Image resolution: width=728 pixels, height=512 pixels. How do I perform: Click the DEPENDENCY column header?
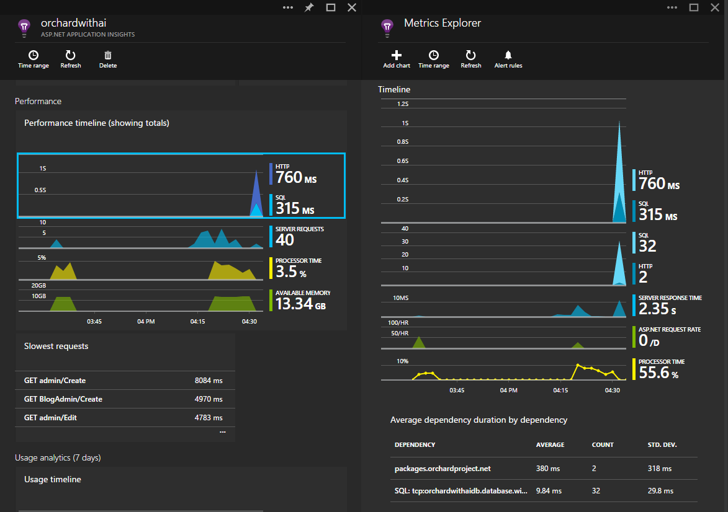click(x=415, y=445)
